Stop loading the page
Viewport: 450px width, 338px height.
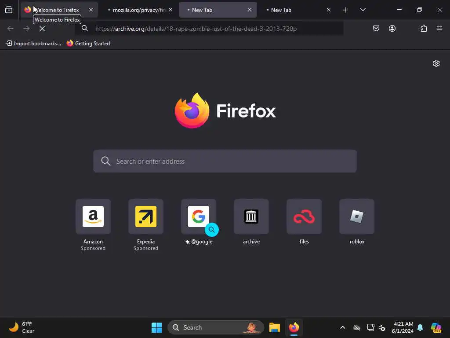tap(42, 29)
